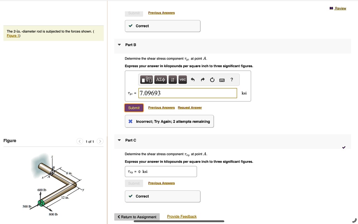Undo the last answer edit
This screenshot has width=358, height=224.
[192, 80]
